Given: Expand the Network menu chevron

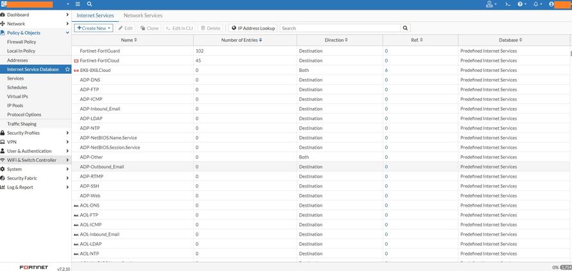Looking at the screenshot, I should click(67, 24).
